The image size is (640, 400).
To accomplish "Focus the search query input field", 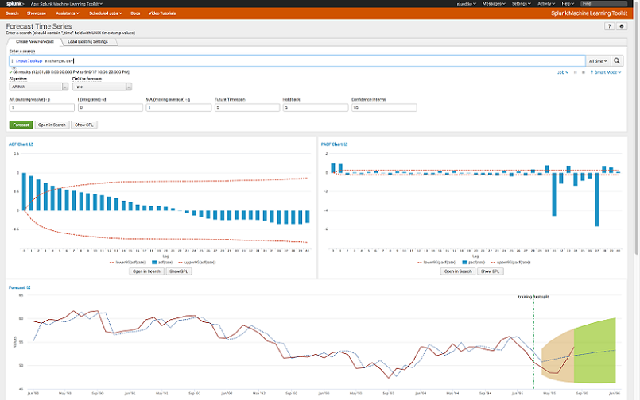I will [x=297, y=60].
